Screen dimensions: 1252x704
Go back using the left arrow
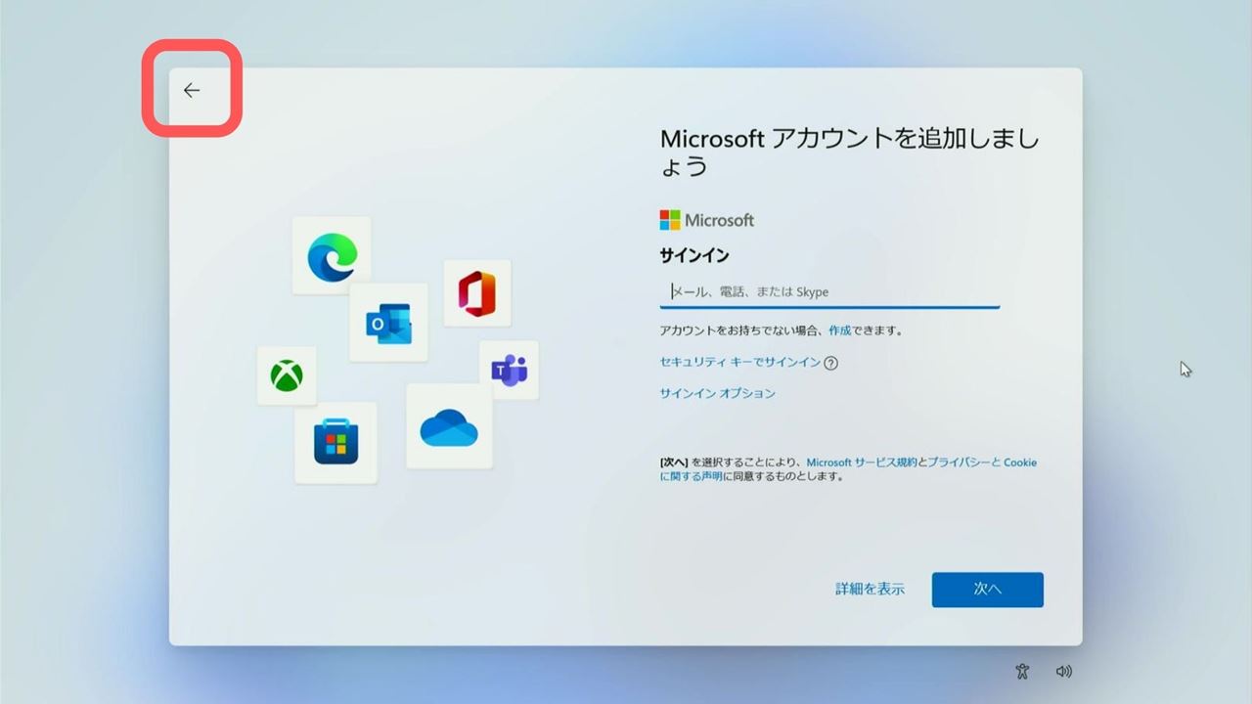coord(192,90)
